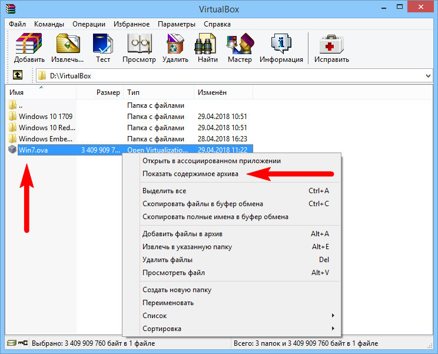Open the Справка menu
The height and width of the screenshot is (354, 438).
217,24
